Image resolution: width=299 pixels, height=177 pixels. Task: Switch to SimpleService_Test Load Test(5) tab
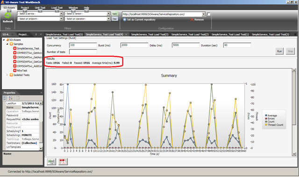tap(64, 34)
